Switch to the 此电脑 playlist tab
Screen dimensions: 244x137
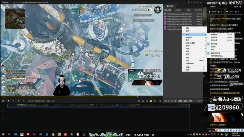pyautogui.click(x=178, y=10)
